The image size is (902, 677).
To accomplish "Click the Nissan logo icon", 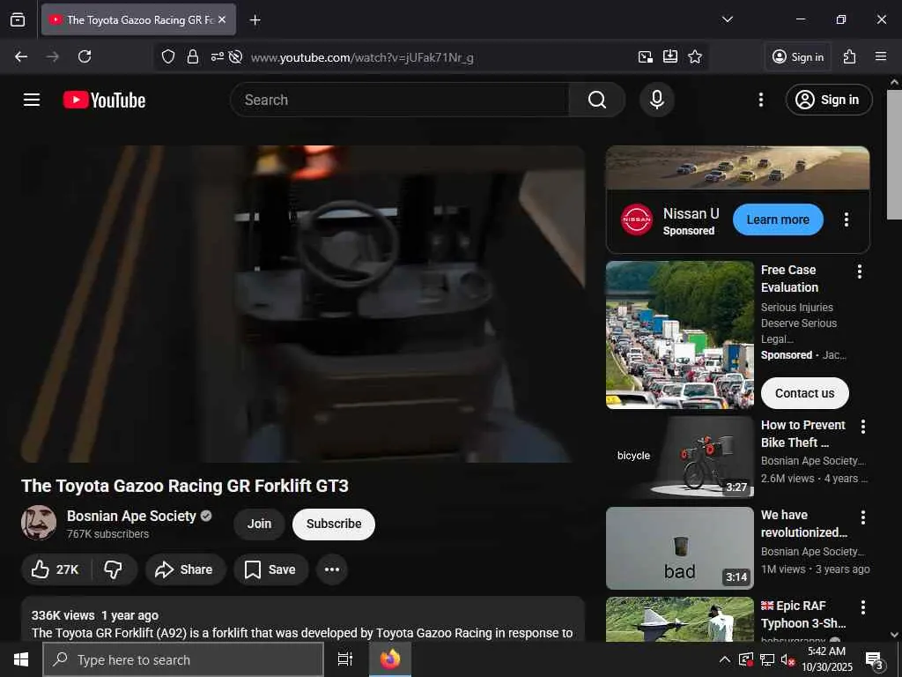I will [637, 219].
